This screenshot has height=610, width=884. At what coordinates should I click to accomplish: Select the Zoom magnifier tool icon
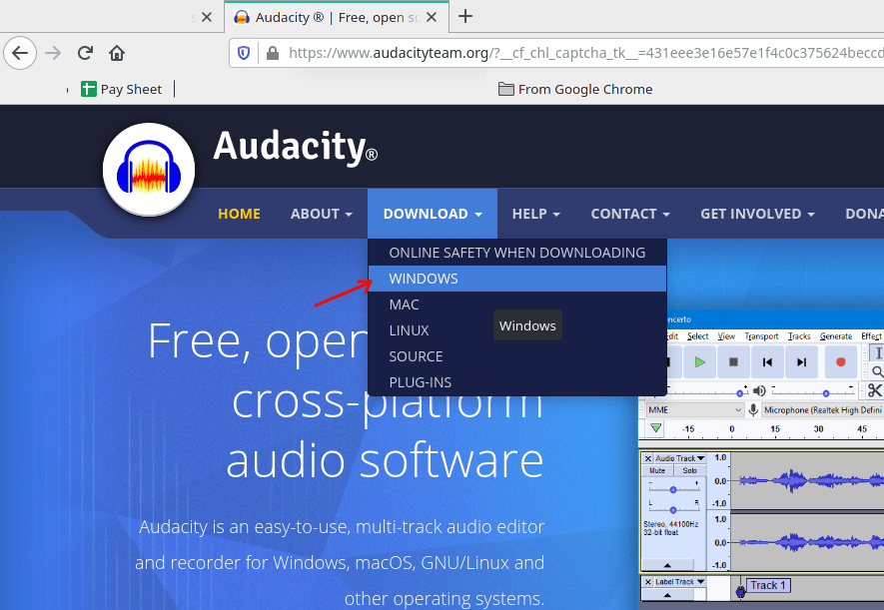tap(877, 371)
